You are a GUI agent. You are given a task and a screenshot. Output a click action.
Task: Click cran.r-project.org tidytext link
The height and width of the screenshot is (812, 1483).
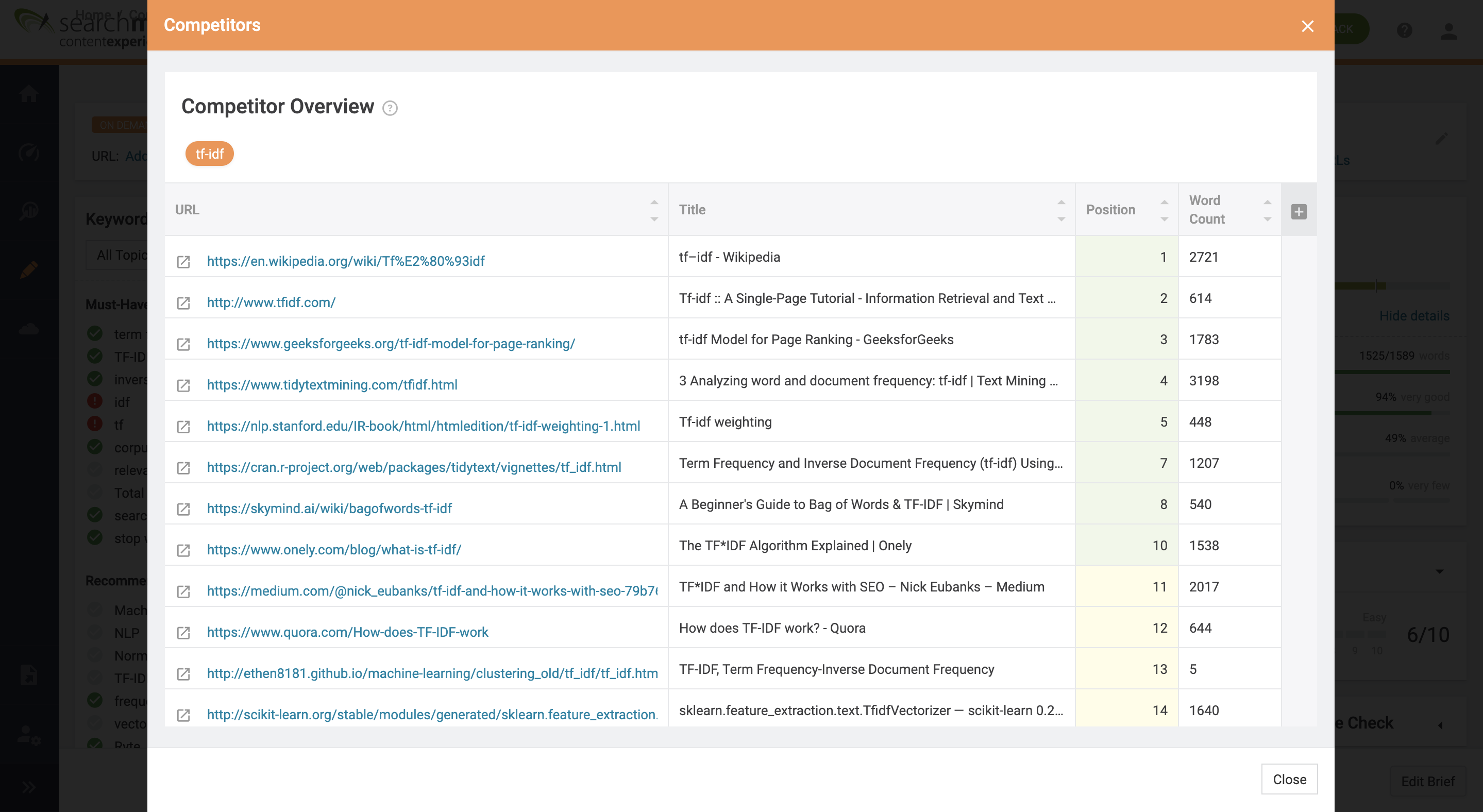click(414, 467)
